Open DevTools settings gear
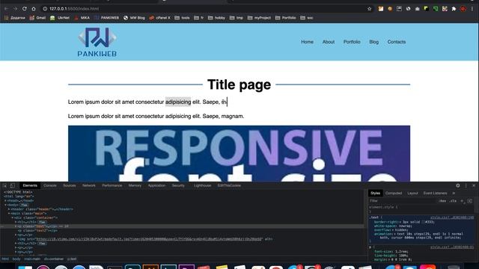The image size is (479, 269). click(457, 185)
